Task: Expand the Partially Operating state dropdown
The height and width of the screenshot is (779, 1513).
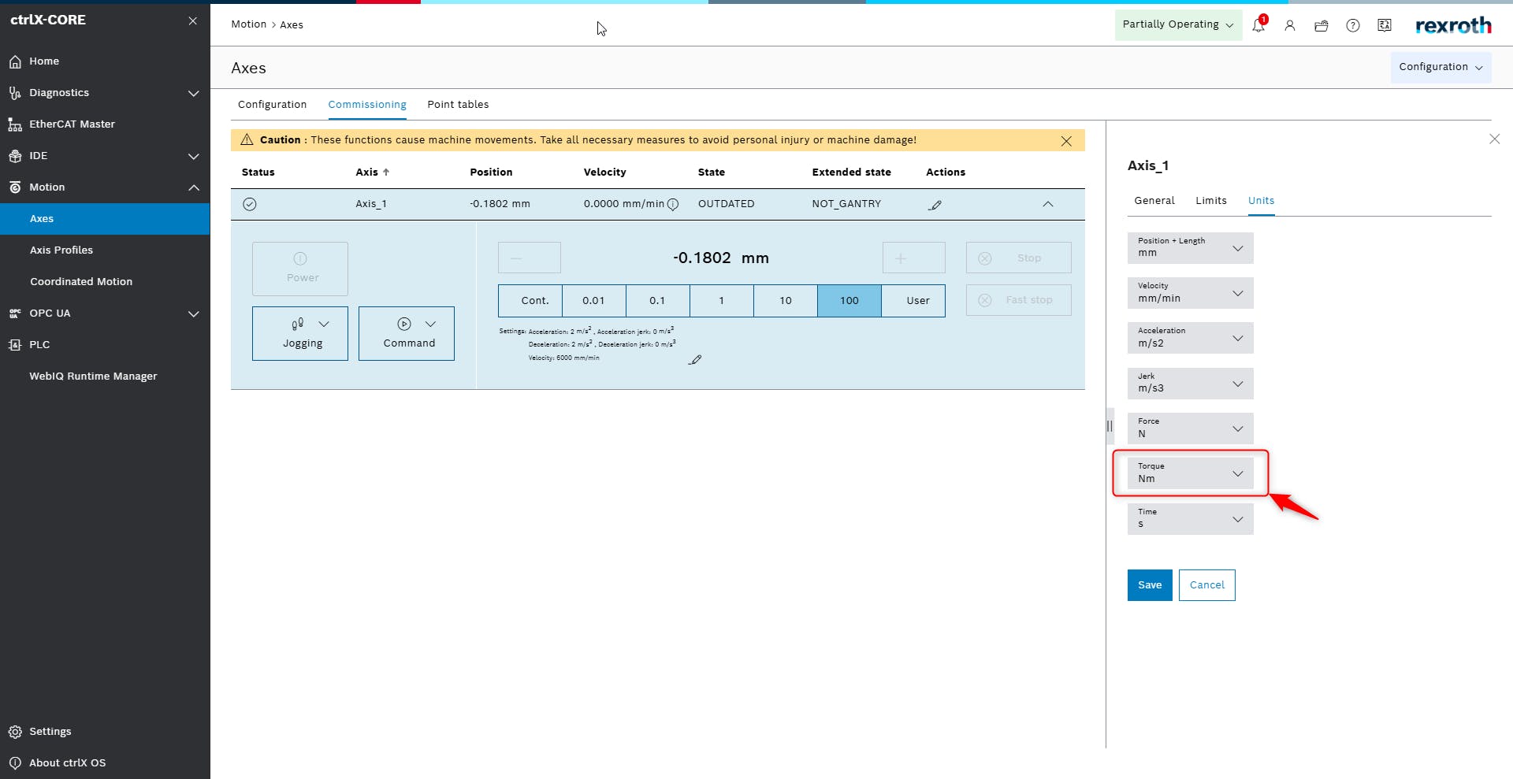Action: point(1177,25)
